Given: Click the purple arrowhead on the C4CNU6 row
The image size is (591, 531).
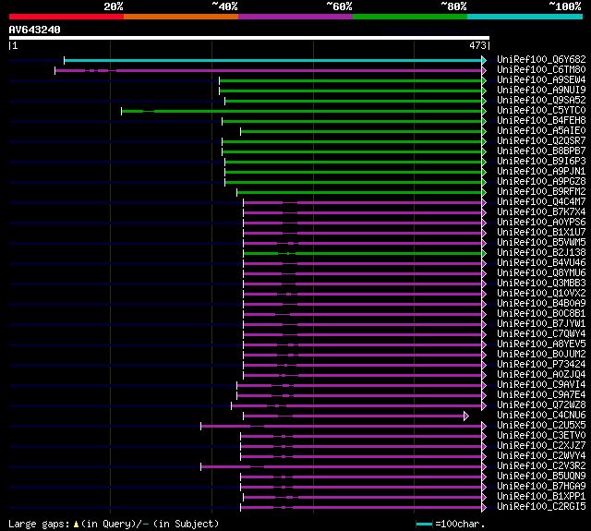Looking at the screenshot, I should pos(466,416).
